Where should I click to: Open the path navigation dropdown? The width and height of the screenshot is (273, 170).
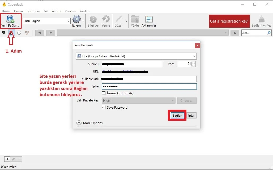click(143, 33)
